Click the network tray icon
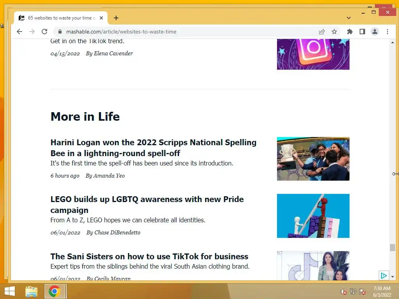The image size is (399, 299). (353, 292)
